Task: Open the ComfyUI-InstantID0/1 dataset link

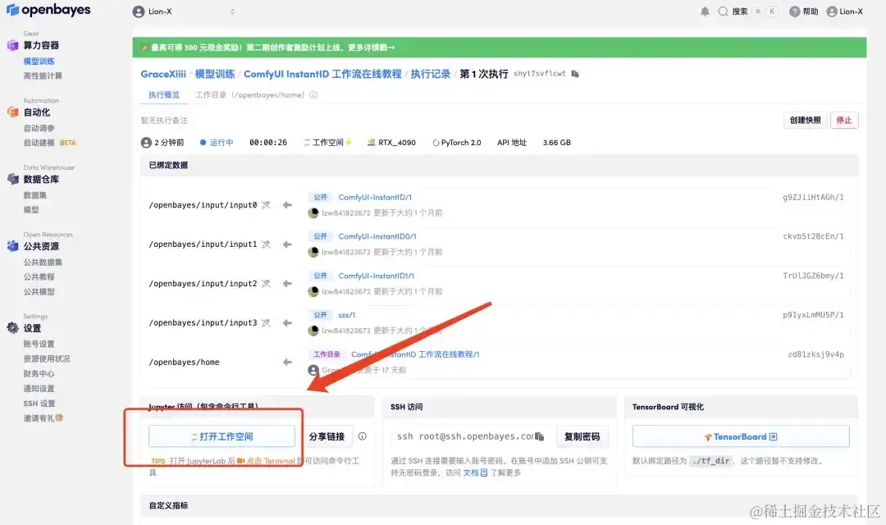Action: tap(377, 236)
